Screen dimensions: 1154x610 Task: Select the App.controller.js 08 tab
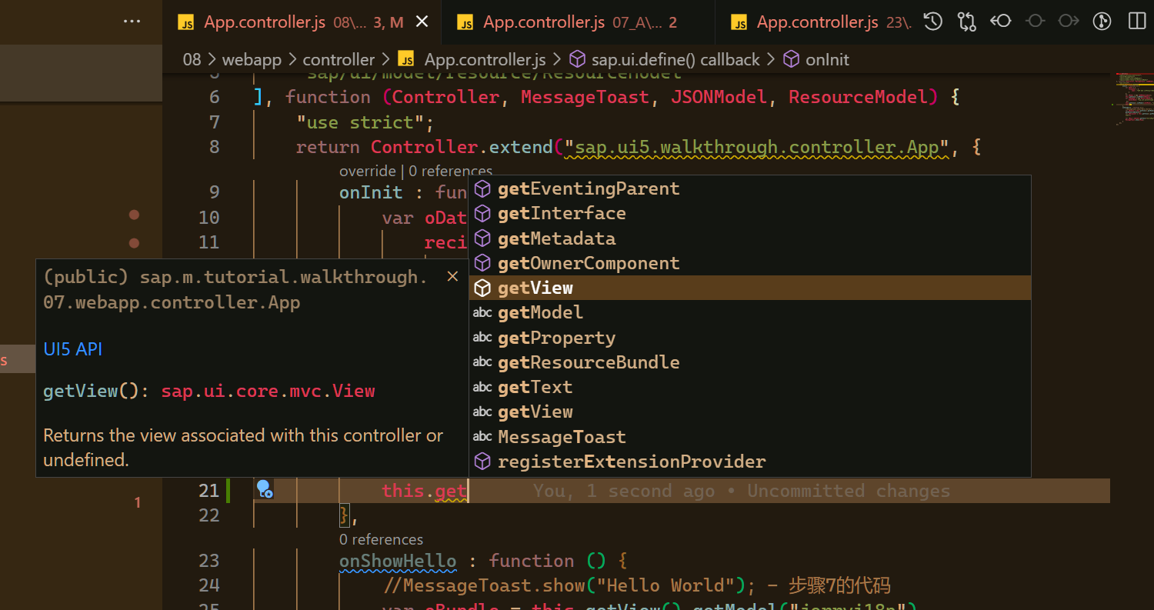302,22
